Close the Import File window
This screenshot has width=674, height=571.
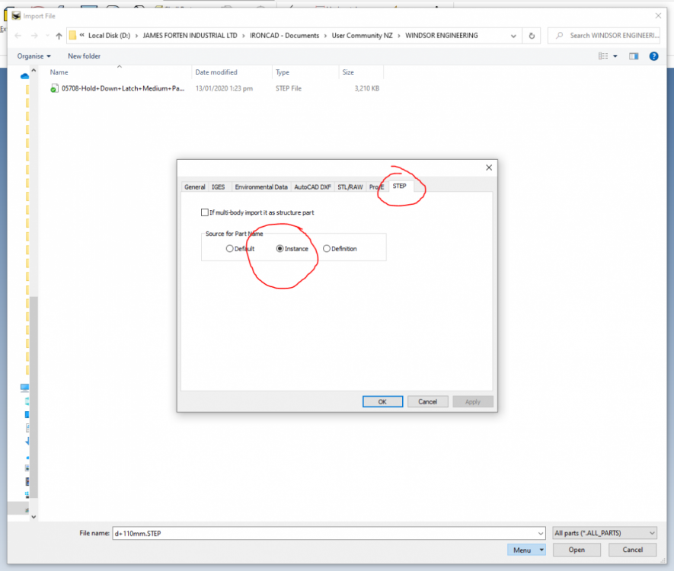[658, 16]
